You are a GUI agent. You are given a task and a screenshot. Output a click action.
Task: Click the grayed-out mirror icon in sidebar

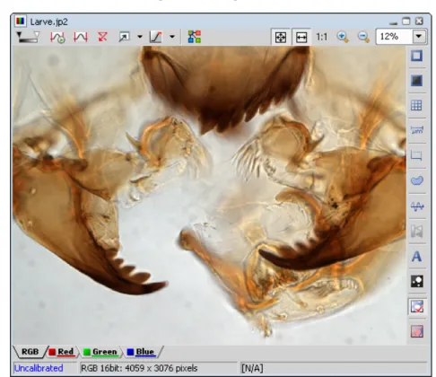point(416,231)
